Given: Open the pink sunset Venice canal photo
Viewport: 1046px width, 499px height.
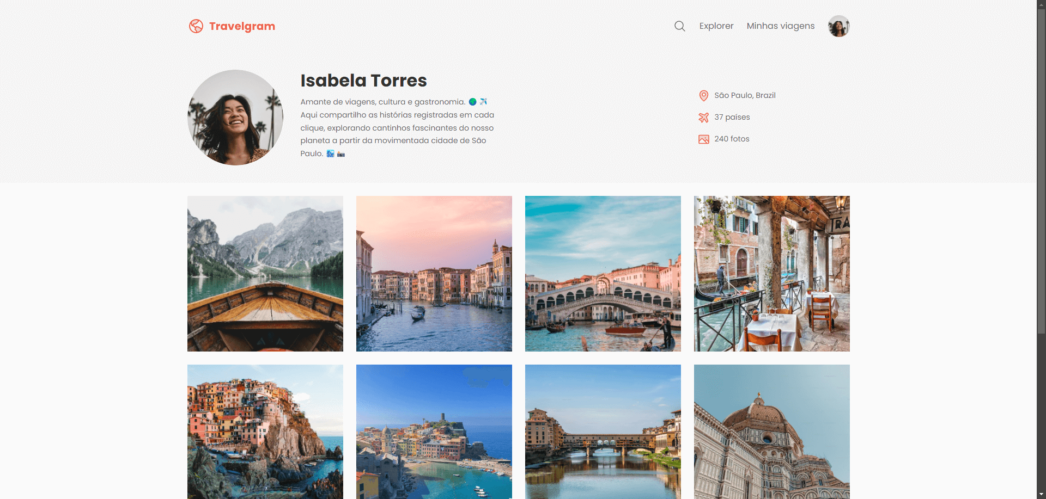Looking at the screenshot, I should (434, 274).
